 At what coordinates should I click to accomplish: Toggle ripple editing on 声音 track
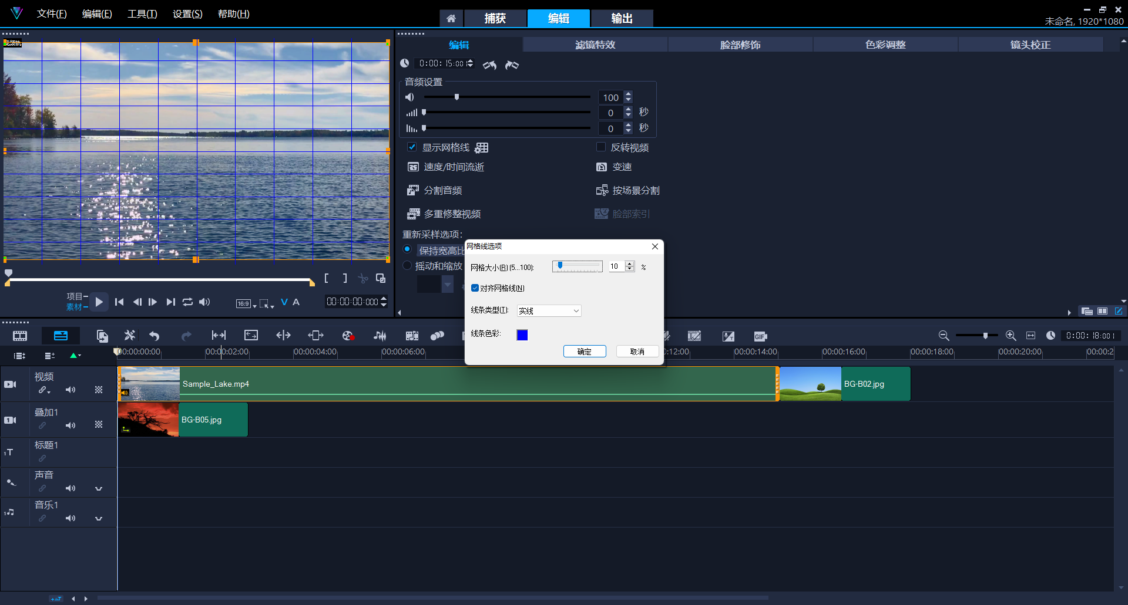coord(42,488)
